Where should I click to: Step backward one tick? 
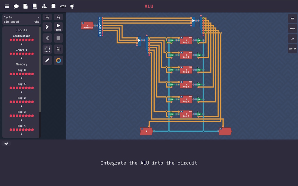click(47, 38)
